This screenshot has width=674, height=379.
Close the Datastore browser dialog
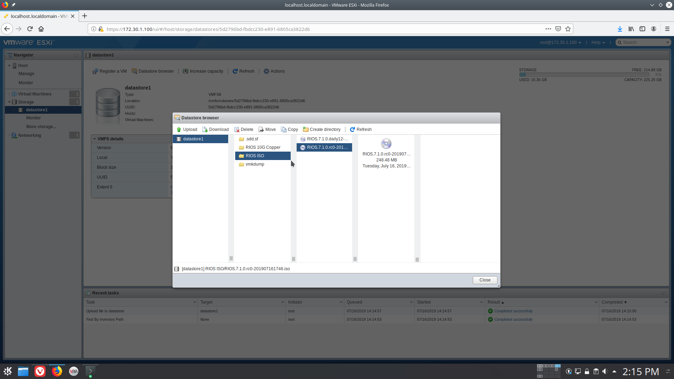coord(485,280)
